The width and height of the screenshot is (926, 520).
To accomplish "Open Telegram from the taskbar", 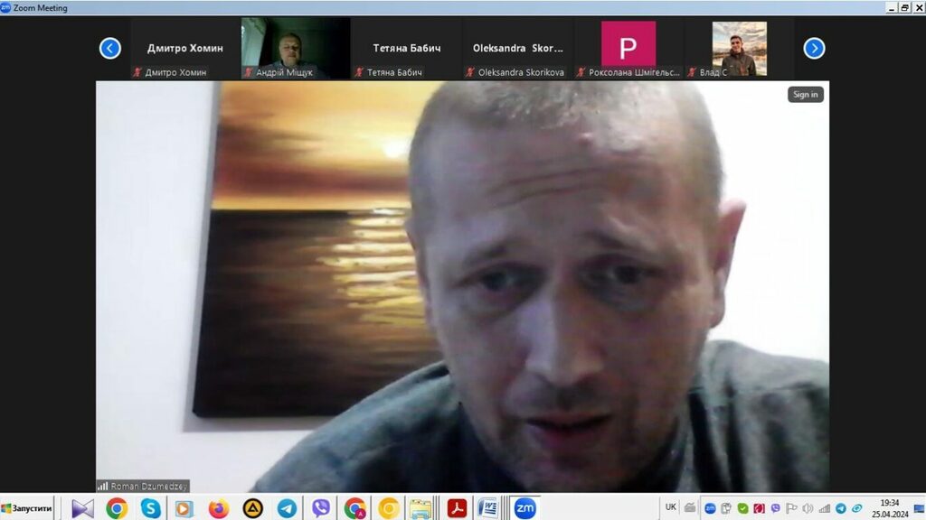I will (287, 508).
